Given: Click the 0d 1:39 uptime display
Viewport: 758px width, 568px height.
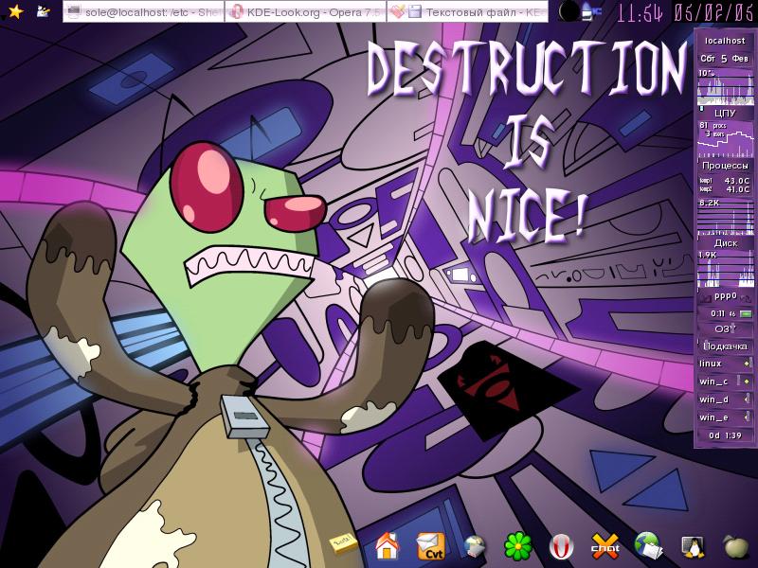Looking at the screenshot, I should click(x=725, y=435).
